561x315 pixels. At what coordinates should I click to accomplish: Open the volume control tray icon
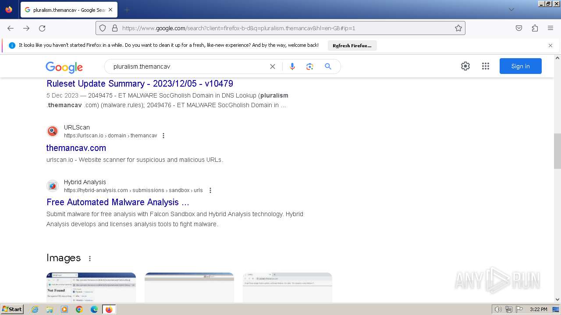tap(498, 309)
